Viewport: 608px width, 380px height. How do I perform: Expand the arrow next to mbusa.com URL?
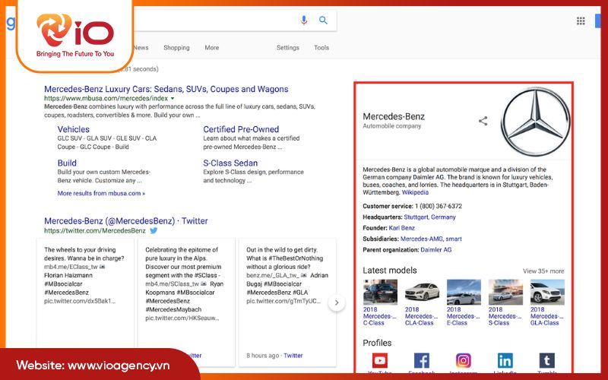coord(173,99)
